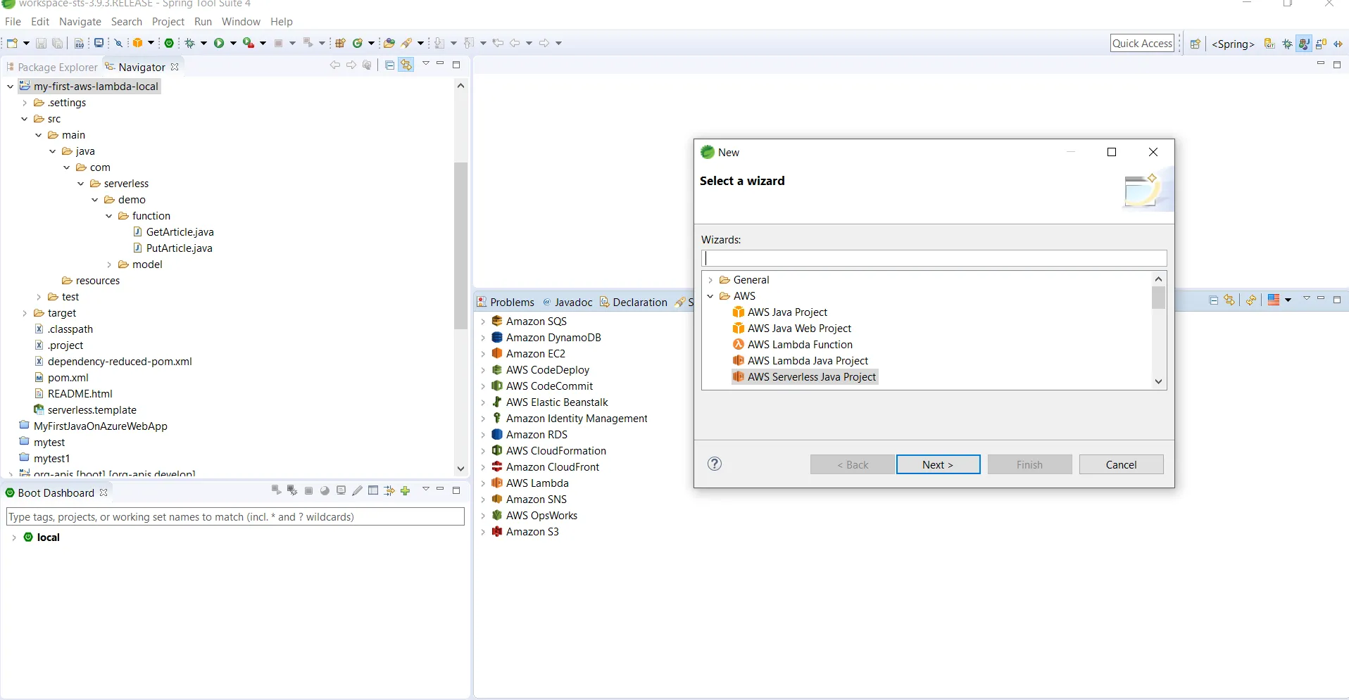Select AWS Serverless Java Project wizard
Screen dimensions: 1349x700
click(805, 377)
